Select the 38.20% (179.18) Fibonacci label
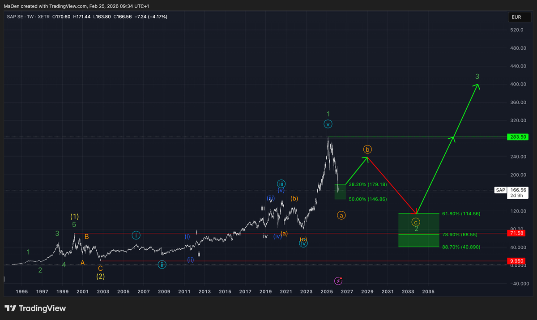This screenshot has width=537, height=320. pos(367,184)
